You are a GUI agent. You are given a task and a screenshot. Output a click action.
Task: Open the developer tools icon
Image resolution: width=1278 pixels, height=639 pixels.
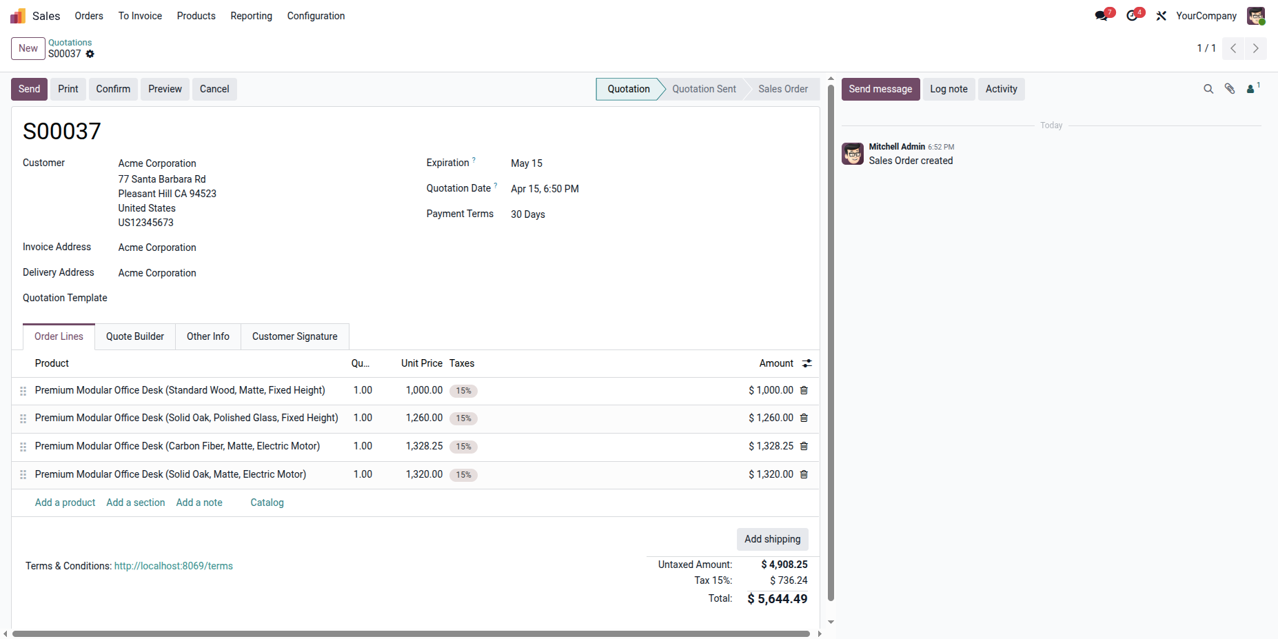pyautogui.click(x=1162, y=16)
